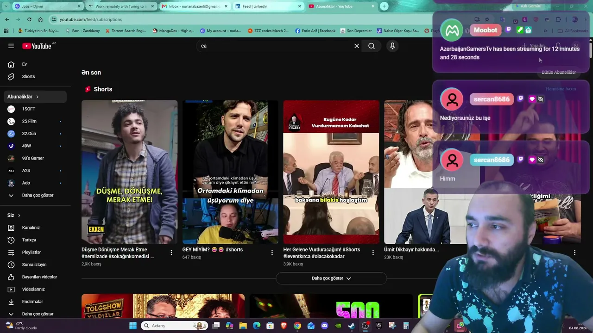593x333 pixels.
Task: View site information icon in address bar
Action: pyautogui.click(x=54, y=19)
